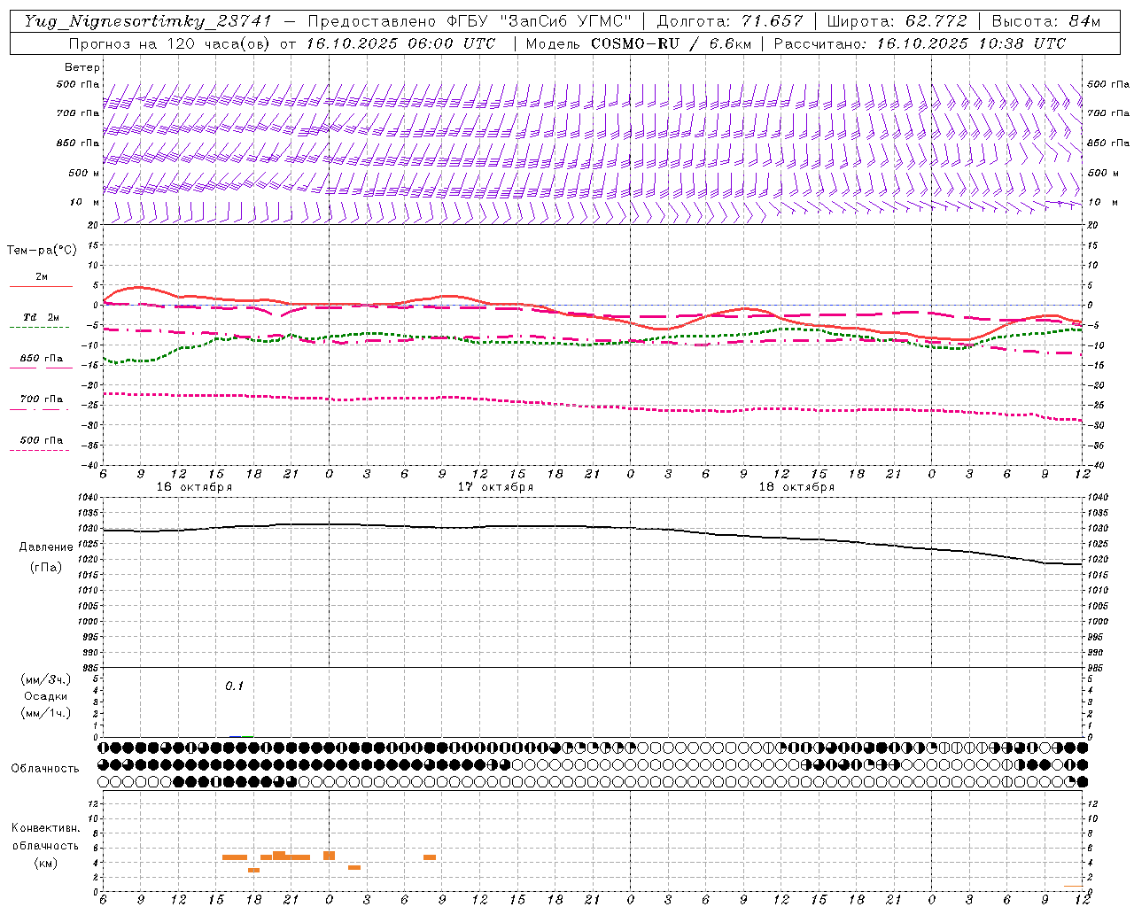Click the (мм/3ч.) precipitation unit label
1134x907 pixels.
click(46, 679)
